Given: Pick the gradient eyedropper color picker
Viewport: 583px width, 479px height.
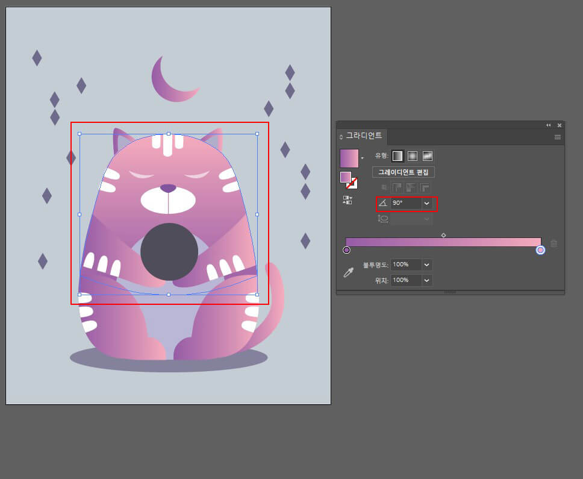Looking at the screenshot, I should (x=348, y=272).
